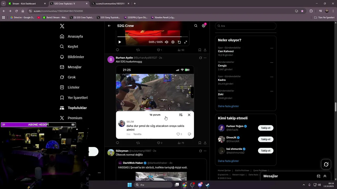Screen dimensions: 337x189
Task: Follow DirenJK with Takip et
Action: tap(266, 139)
